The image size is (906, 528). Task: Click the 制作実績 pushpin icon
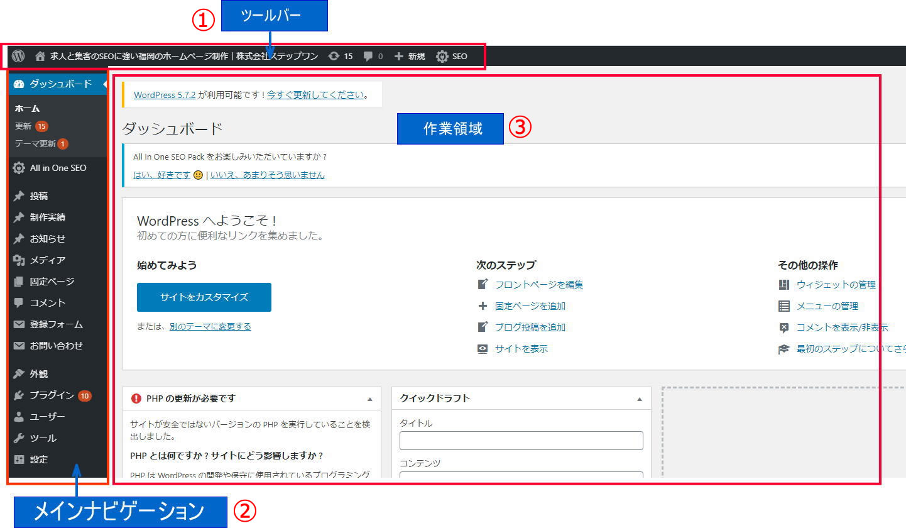click(x=19, y=217)
